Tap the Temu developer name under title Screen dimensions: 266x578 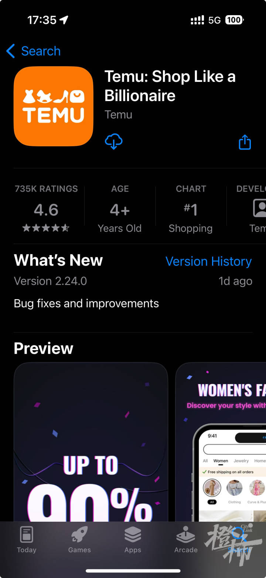(118, 115)
